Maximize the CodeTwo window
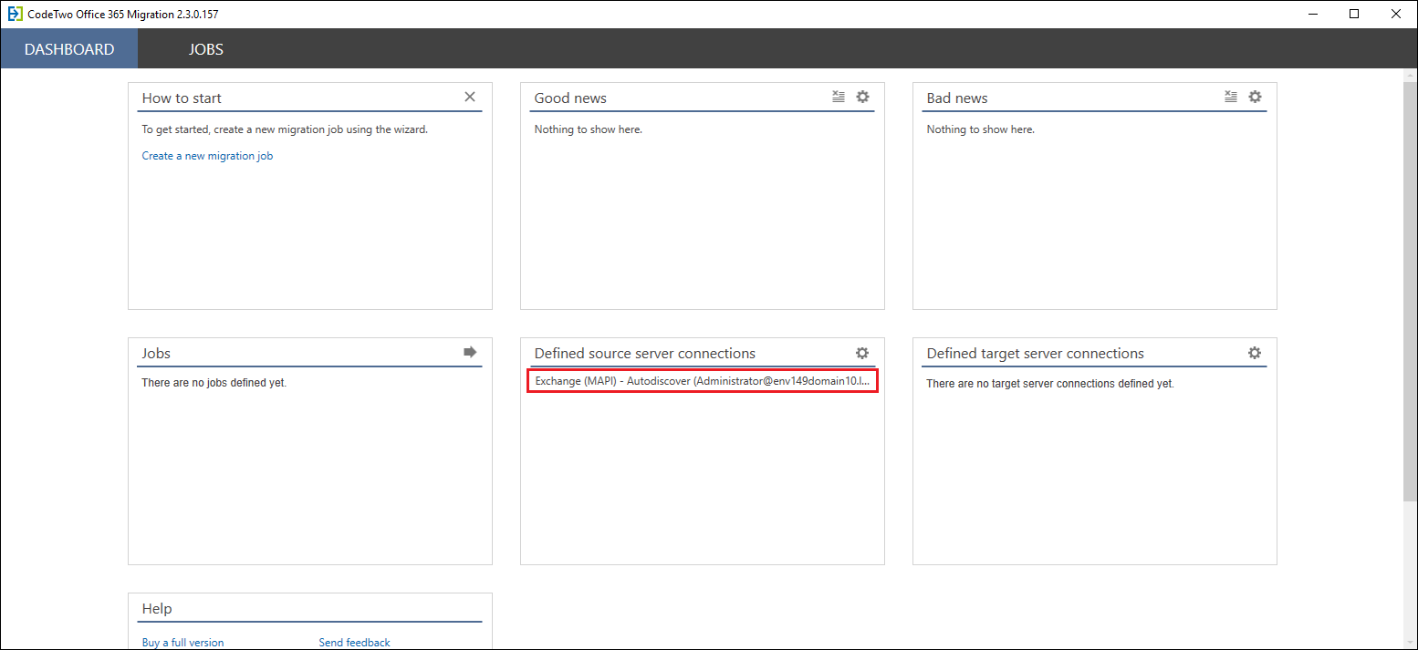The height and width of the screenshot is (650, 1418). 1354,14
